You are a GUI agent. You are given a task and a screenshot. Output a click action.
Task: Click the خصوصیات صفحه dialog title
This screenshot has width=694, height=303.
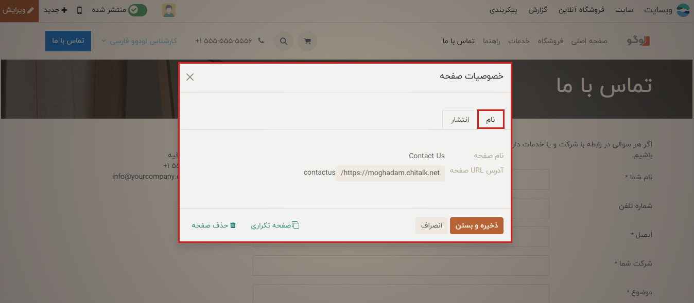pos(471,76)
